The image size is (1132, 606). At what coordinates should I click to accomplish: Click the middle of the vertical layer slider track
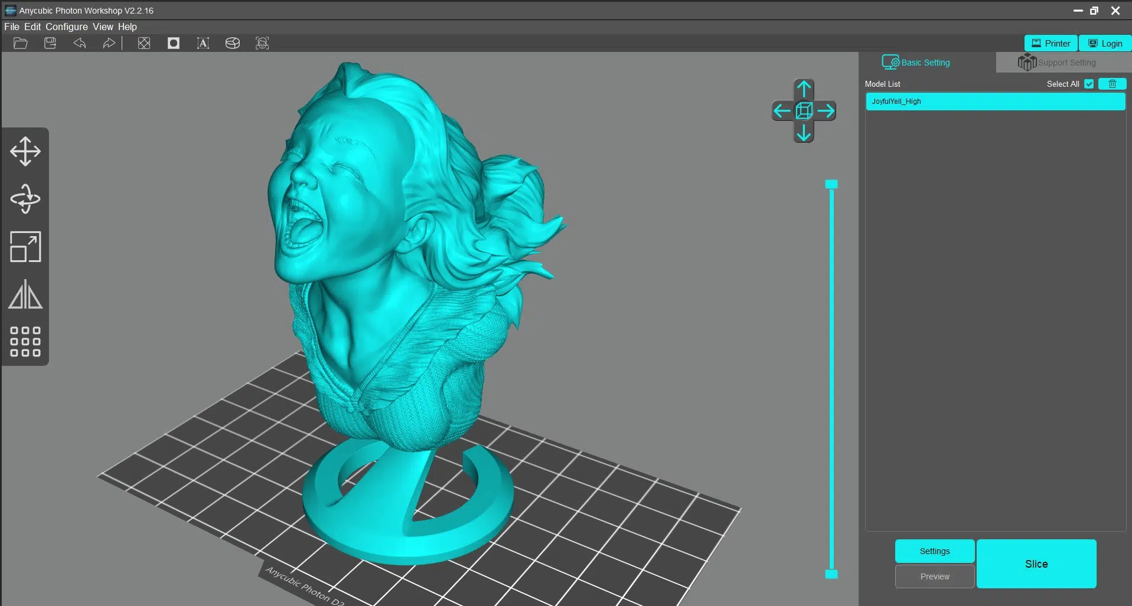pyautogui.click(x=831, y=379)
